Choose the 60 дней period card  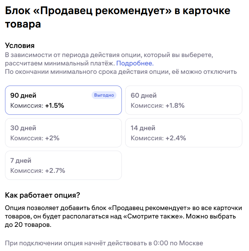pyautogui.click(x=183, y=100)
